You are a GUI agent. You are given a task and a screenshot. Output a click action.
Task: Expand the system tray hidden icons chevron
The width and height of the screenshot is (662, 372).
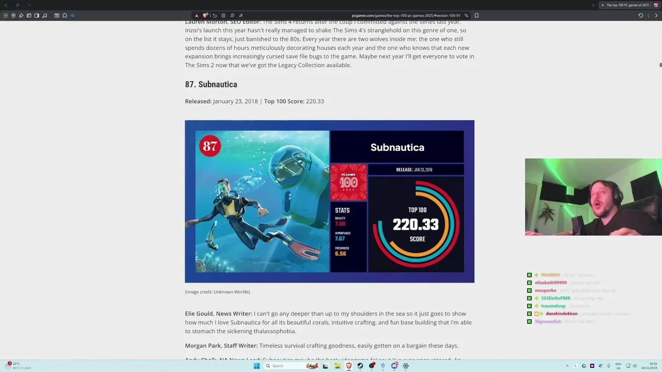point(567,366)
